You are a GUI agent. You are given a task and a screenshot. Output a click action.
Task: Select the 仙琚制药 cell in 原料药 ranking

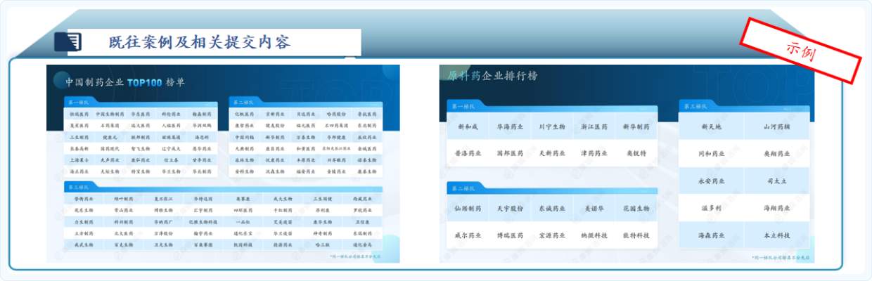[x=468, y=209]
